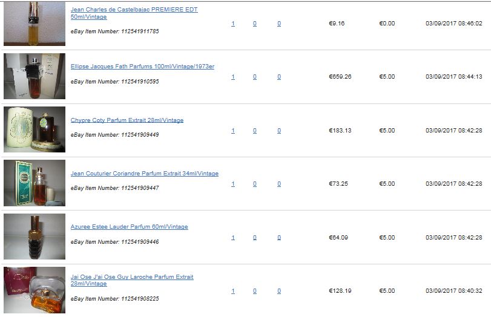
Task: Click the '1' count link in Coriandre row
Action: 233,184
